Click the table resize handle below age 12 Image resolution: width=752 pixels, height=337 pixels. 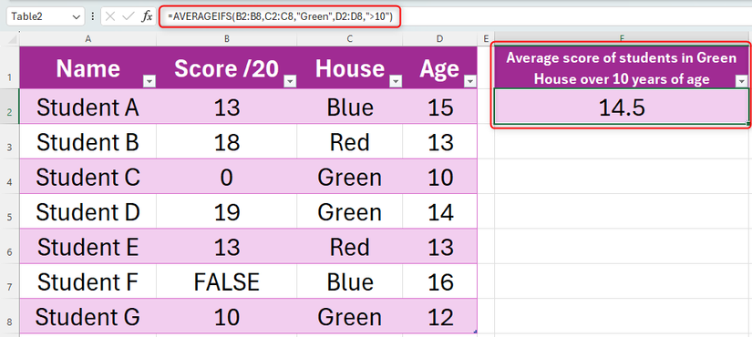[x=475, y=332]
